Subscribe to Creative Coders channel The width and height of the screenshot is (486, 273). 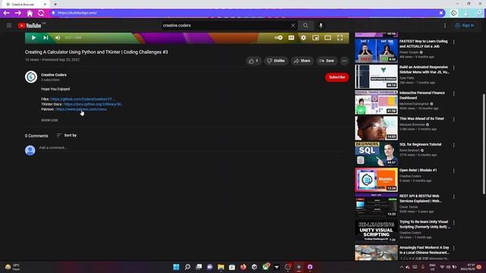(x=337, y=77)
